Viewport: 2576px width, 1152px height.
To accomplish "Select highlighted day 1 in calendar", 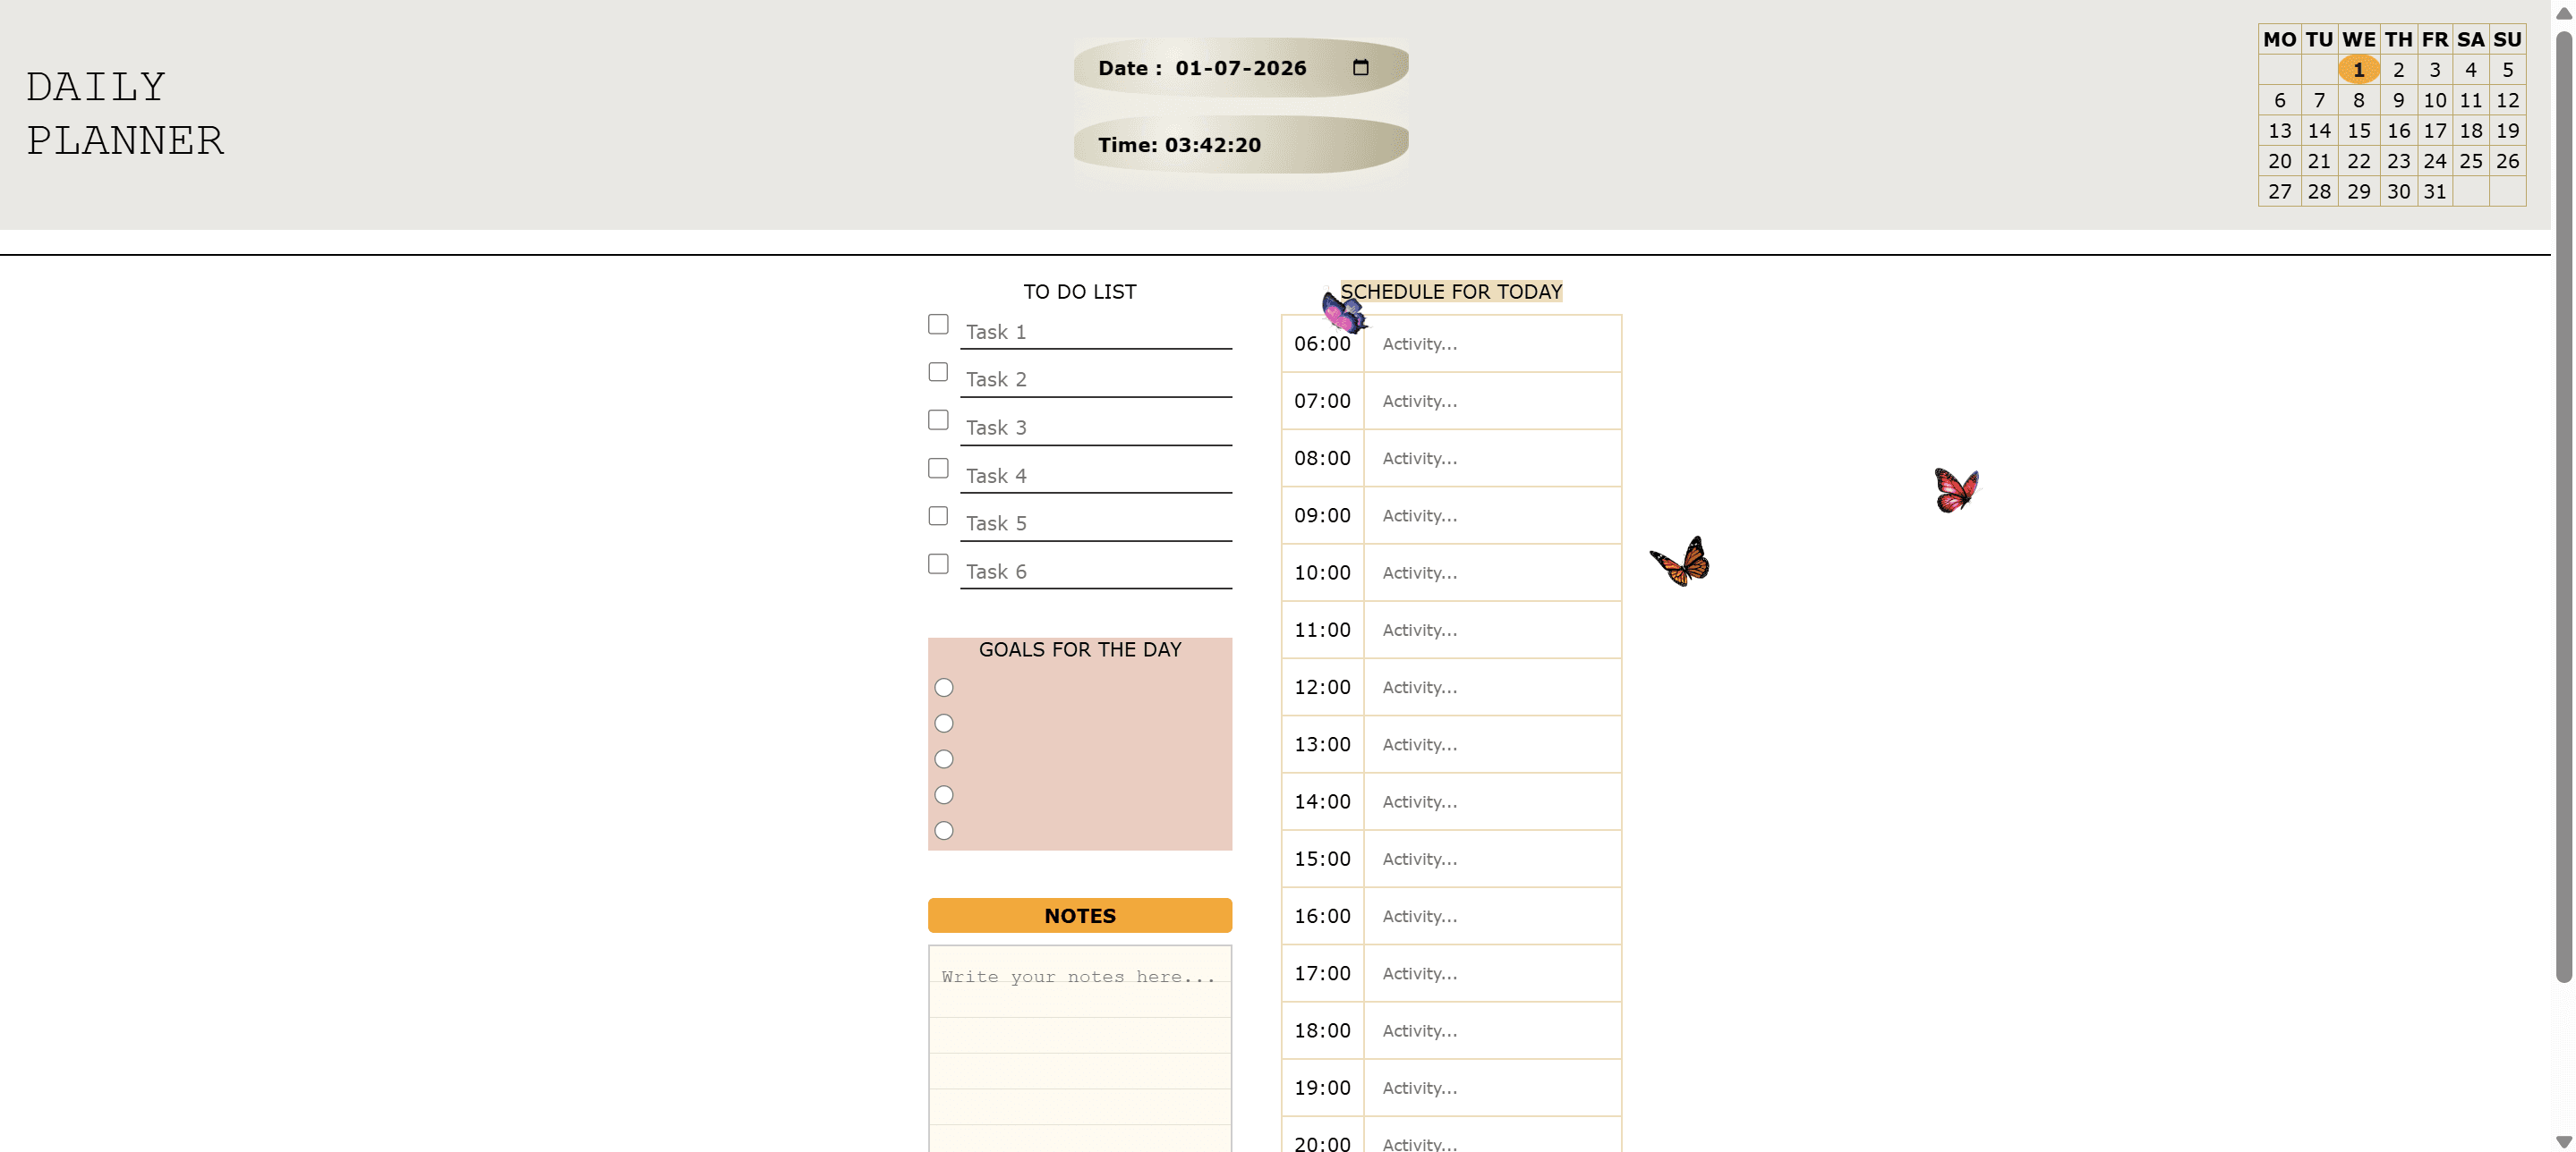I will click(x=2358, y=70).
